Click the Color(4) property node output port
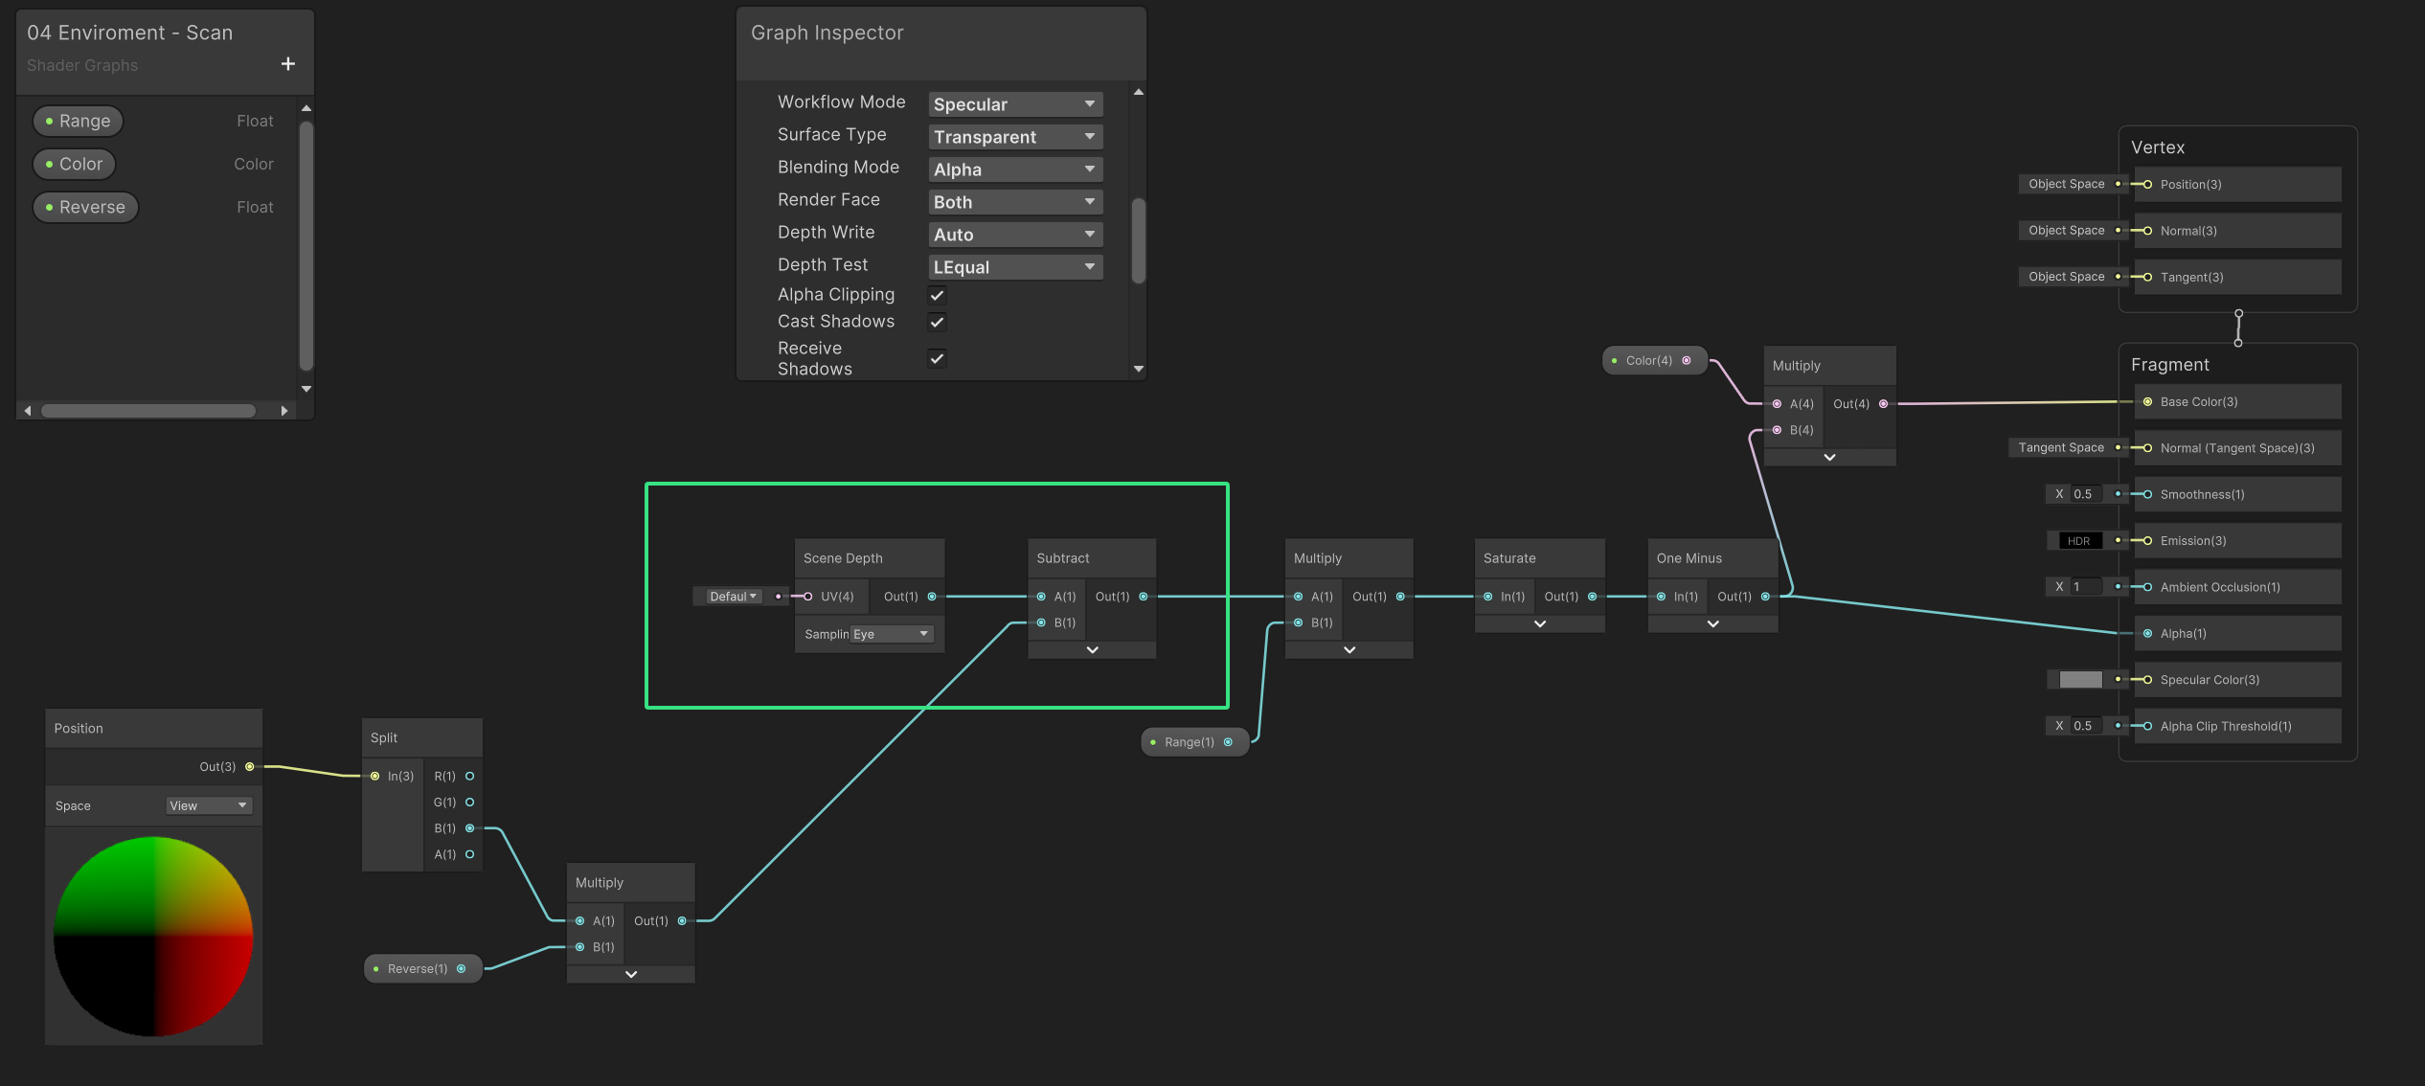The height and width of the screenshot is (1086, 2425). (x=1687, y=361)
